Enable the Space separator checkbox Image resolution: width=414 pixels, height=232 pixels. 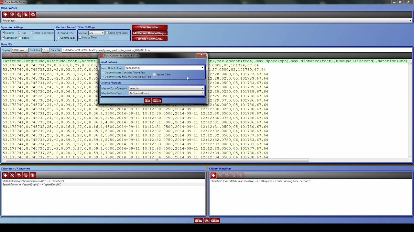pyautogui.click(x=20, y=38)
